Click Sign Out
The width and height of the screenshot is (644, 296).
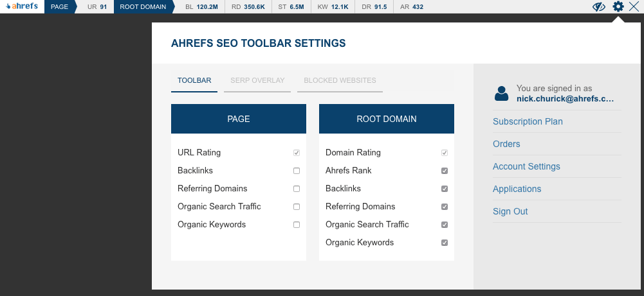click(x=510, y=212)
